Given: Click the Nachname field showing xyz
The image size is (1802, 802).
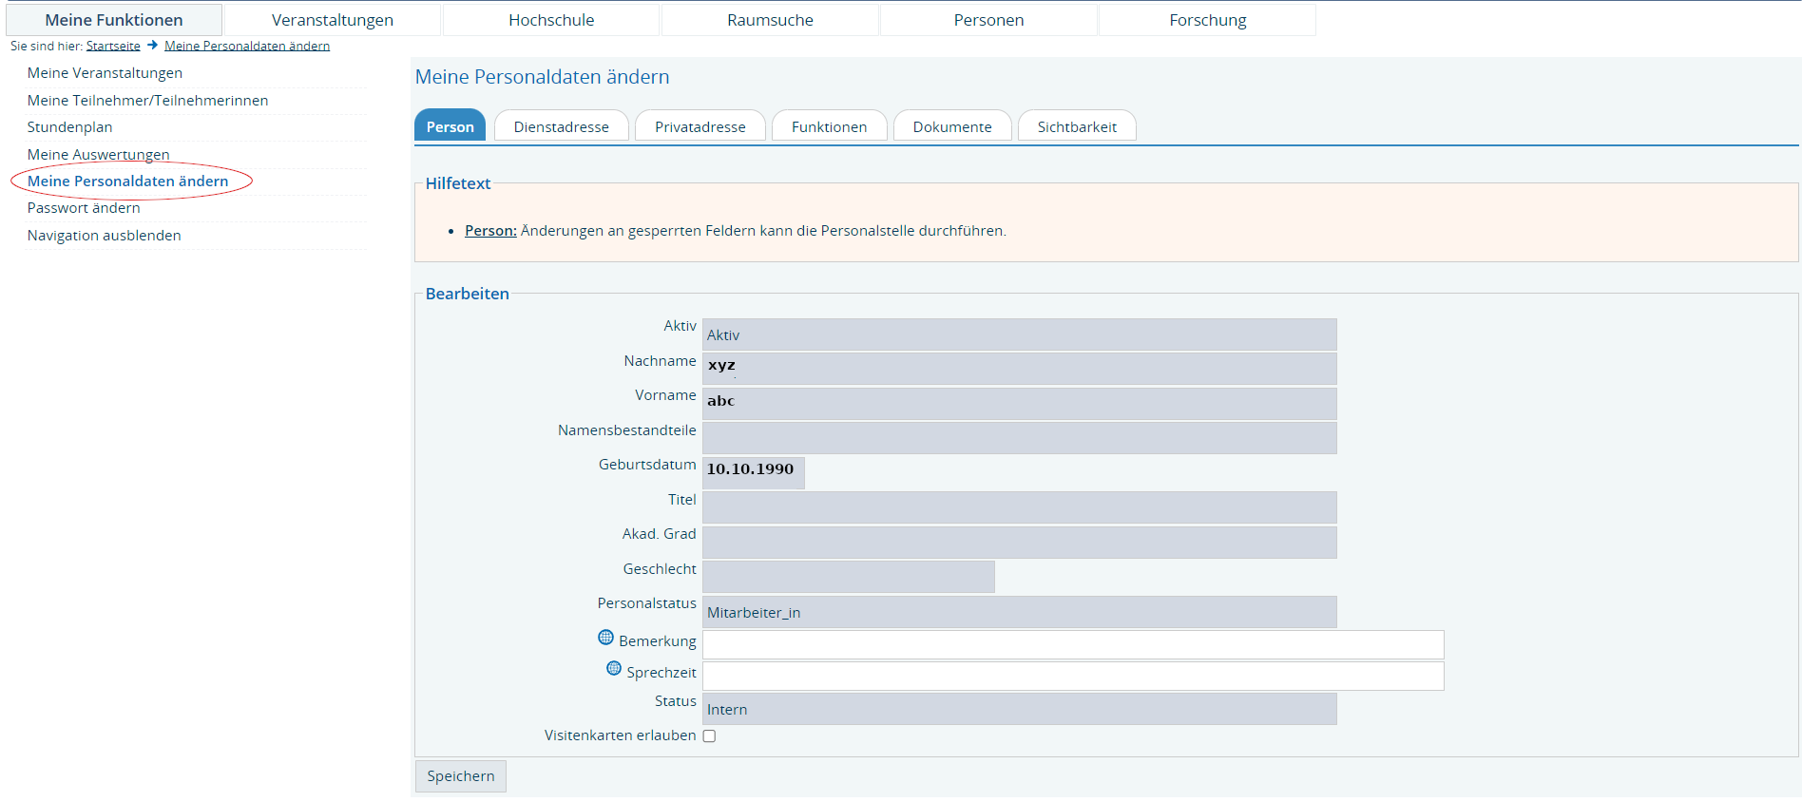Looking at the screenshot, I should (1019, 369).
